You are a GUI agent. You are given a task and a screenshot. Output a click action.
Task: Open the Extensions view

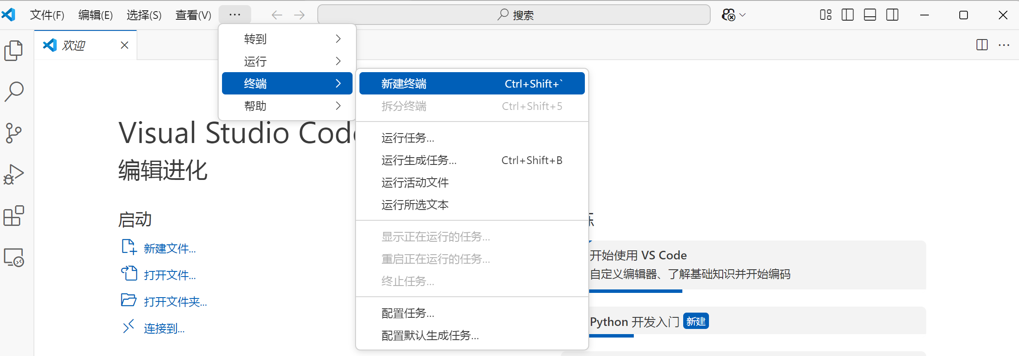pos(14,216)
